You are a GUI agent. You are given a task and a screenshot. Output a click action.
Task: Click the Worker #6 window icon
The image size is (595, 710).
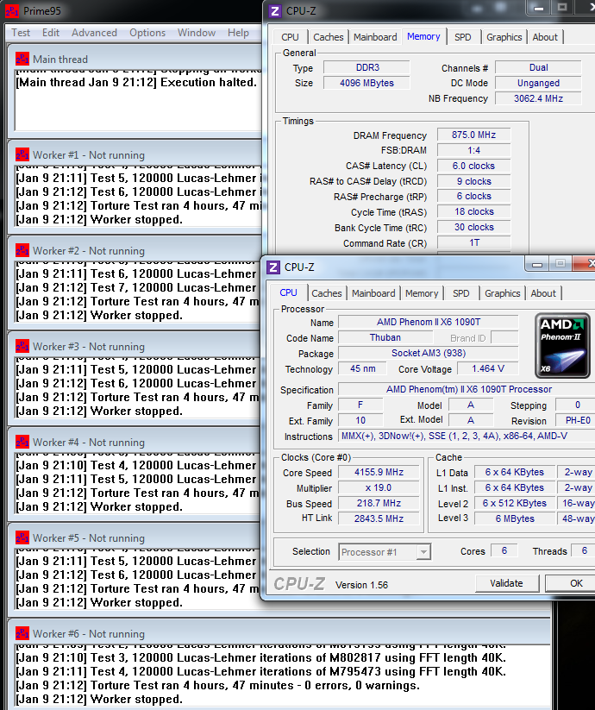[x=22, y=634]
